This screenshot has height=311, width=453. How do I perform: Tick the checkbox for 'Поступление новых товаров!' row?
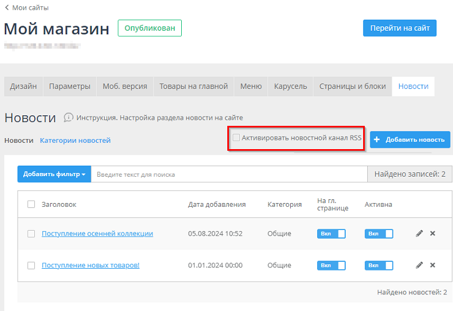point(31,266)
